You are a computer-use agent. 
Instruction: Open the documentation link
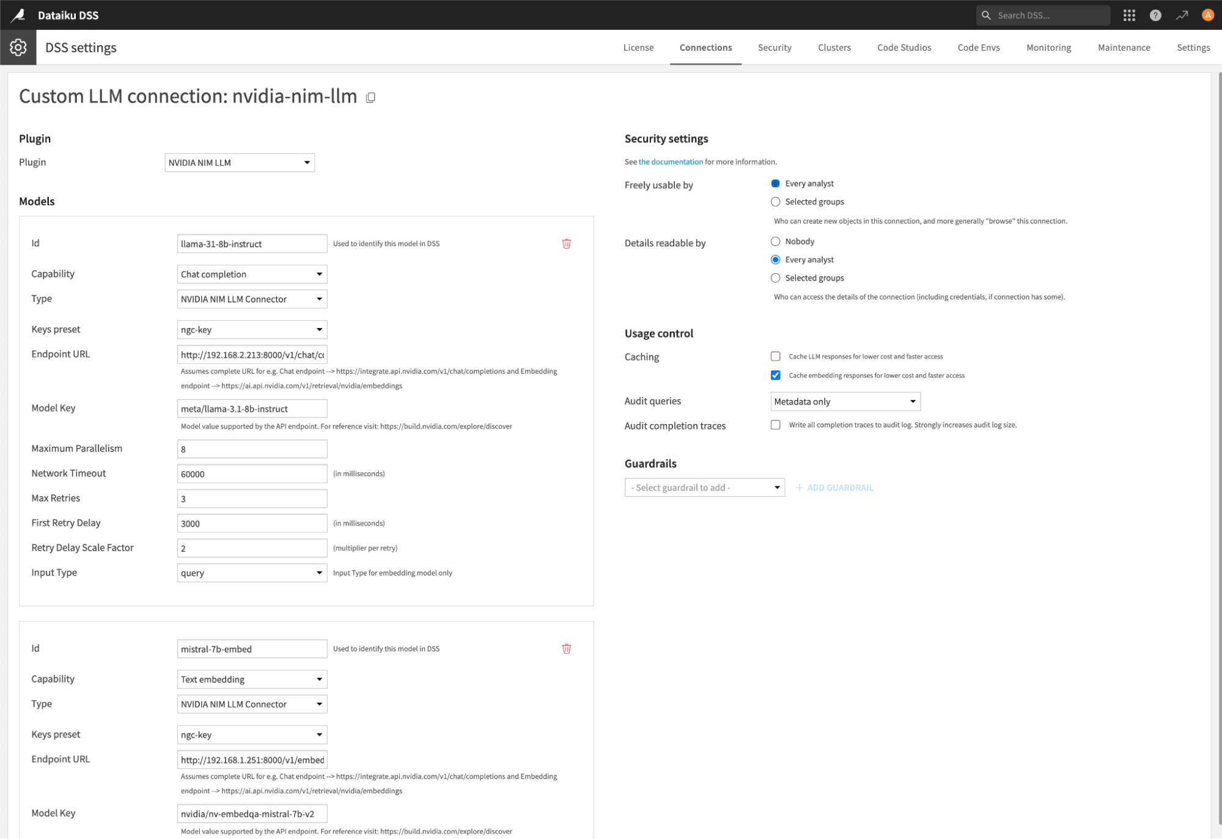pyautogui.click(x=670, y=162)
